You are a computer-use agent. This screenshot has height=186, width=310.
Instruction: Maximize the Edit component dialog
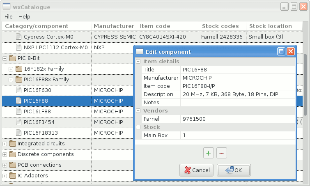pyautogui.click(x=281, y=52)
